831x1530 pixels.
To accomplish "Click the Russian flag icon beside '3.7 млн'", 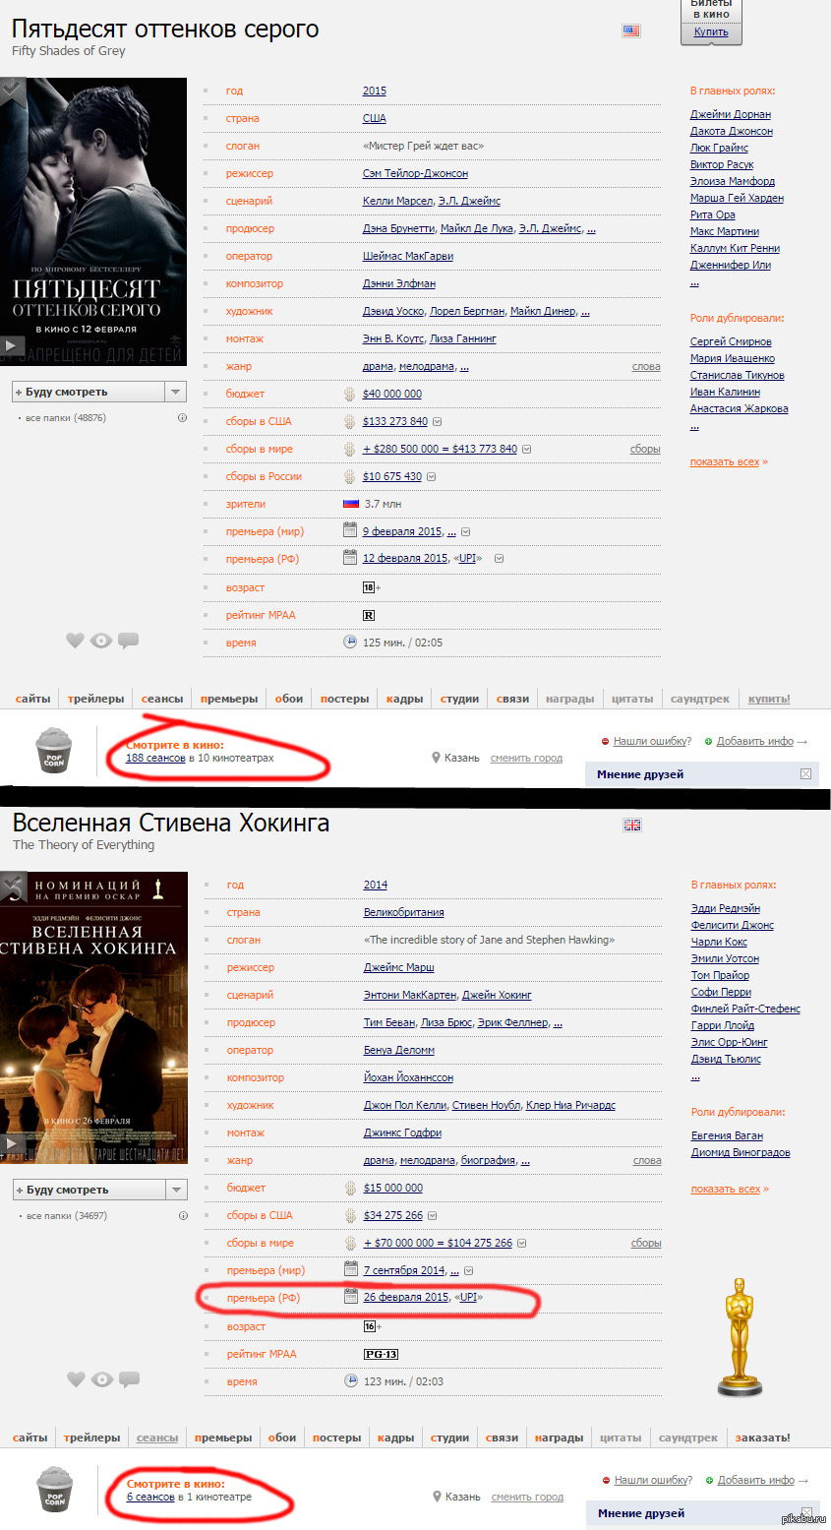I will [x=350, y=503].
